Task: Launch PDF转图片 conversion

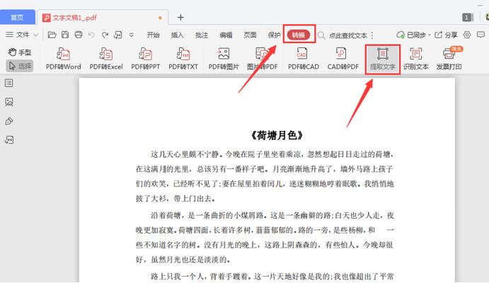Action: tap(224, 59)
